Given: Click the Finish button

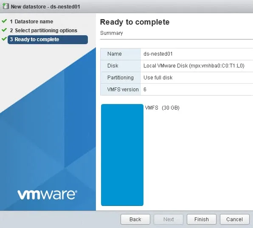Looking at the screenshot, I should (x=201, y=219).
